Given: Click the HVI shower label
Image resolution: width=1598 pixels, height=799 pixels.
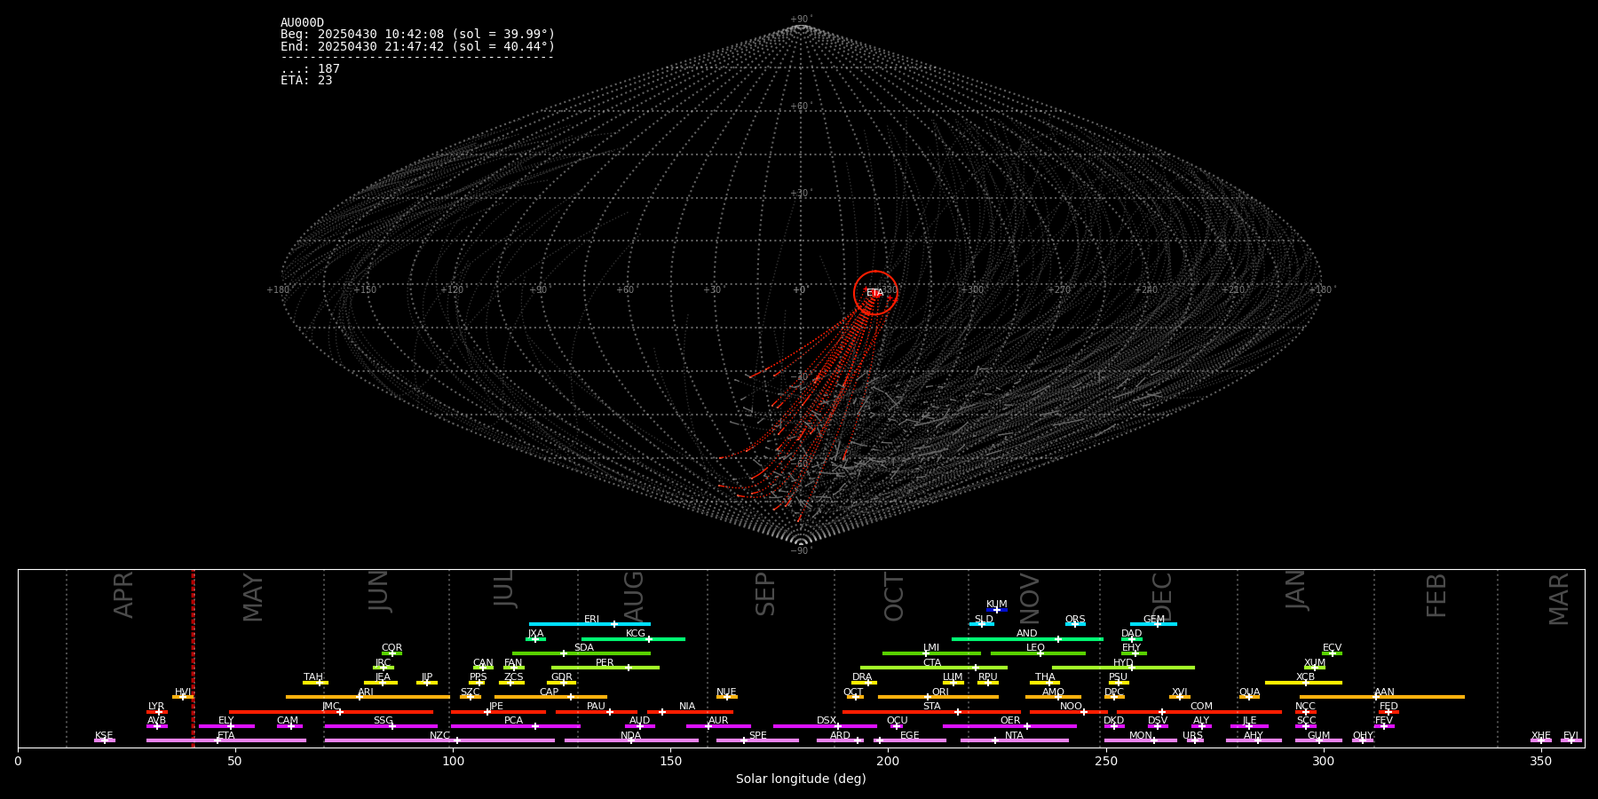Looking at the screenshot, I should [x=183, y=692].
